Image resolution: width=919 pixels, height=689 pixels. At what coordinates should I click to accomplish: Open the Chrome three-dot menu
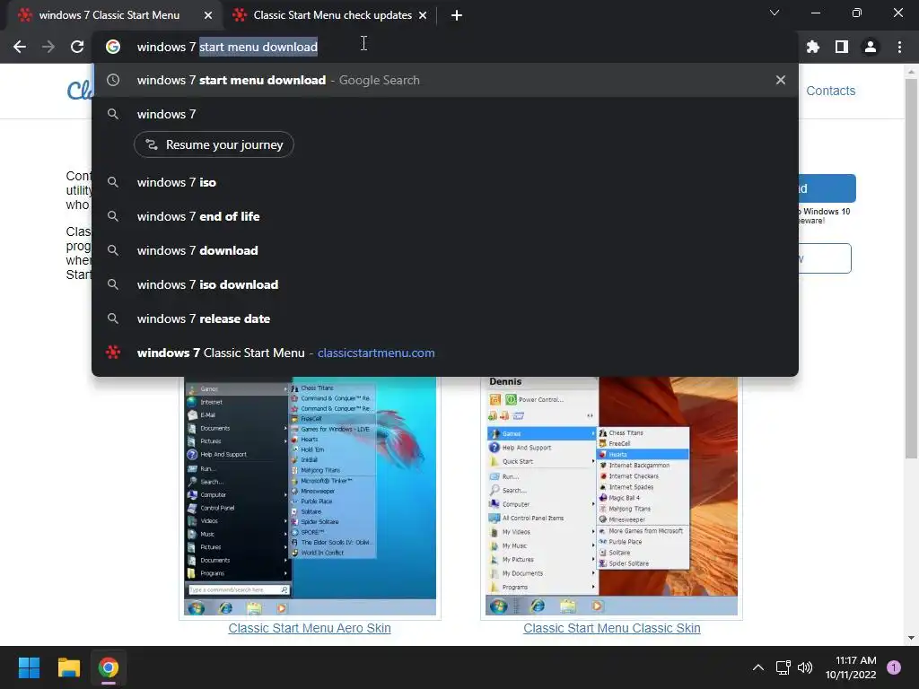[899, 47]
